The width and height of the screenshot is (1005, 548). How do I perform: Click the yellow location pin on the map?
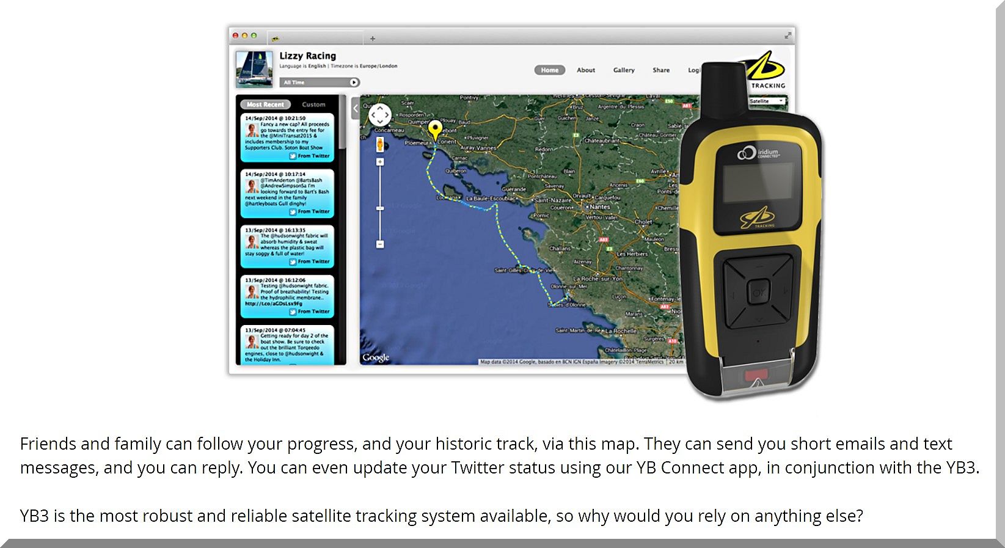tap(434, 130)
